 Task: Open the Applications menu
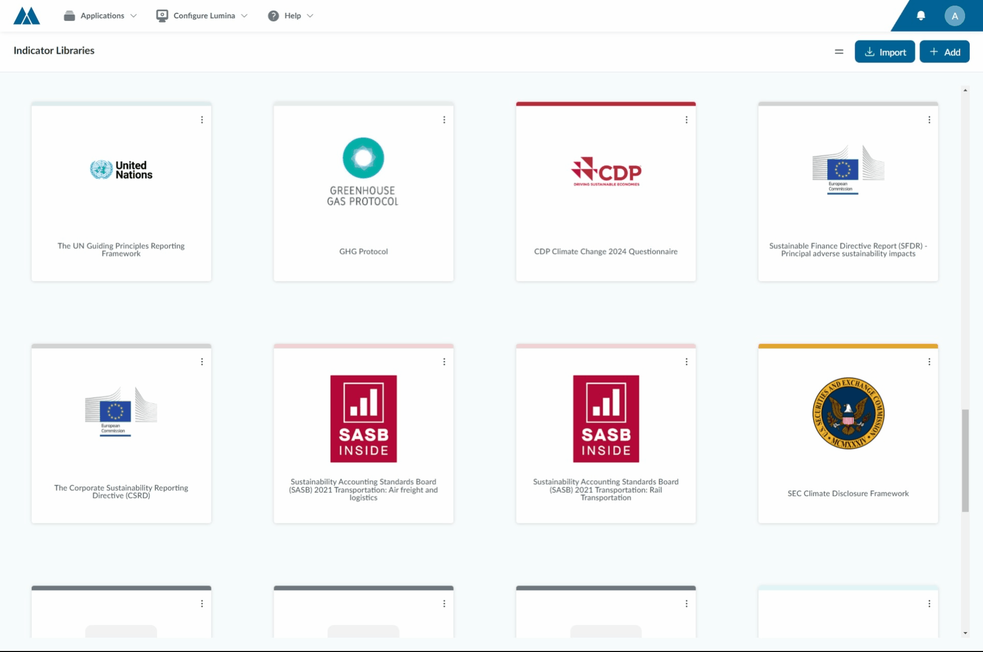point(100,16)
